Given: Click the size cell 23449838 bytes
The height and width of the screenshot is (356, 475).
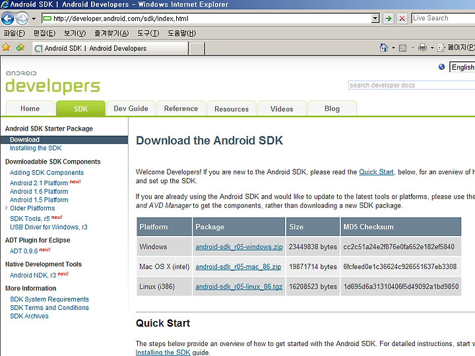Looking at the screenshot, I should pyautogui.click(x=313, y=247).
